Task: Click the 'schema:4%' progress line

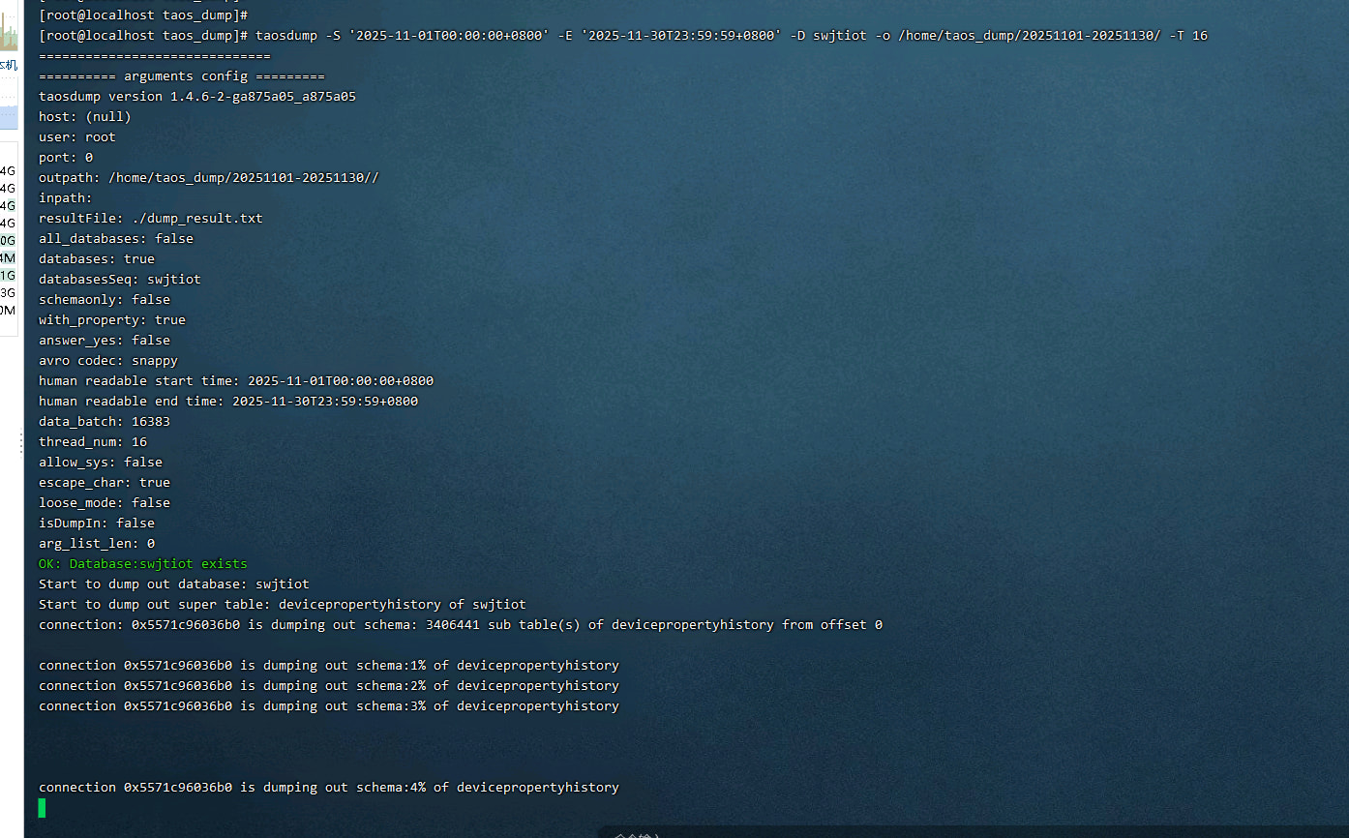Action: click(x=328, y=788)
